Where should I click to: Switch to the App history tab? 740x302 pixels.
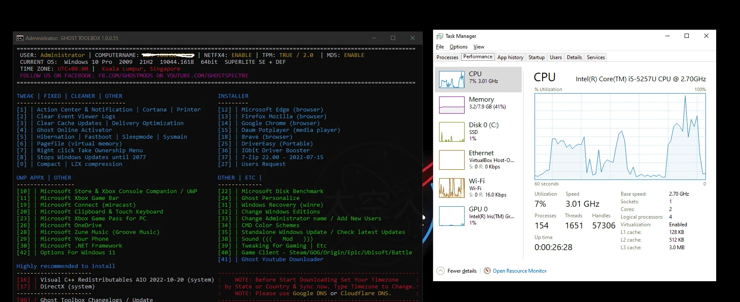pos(510,57)
